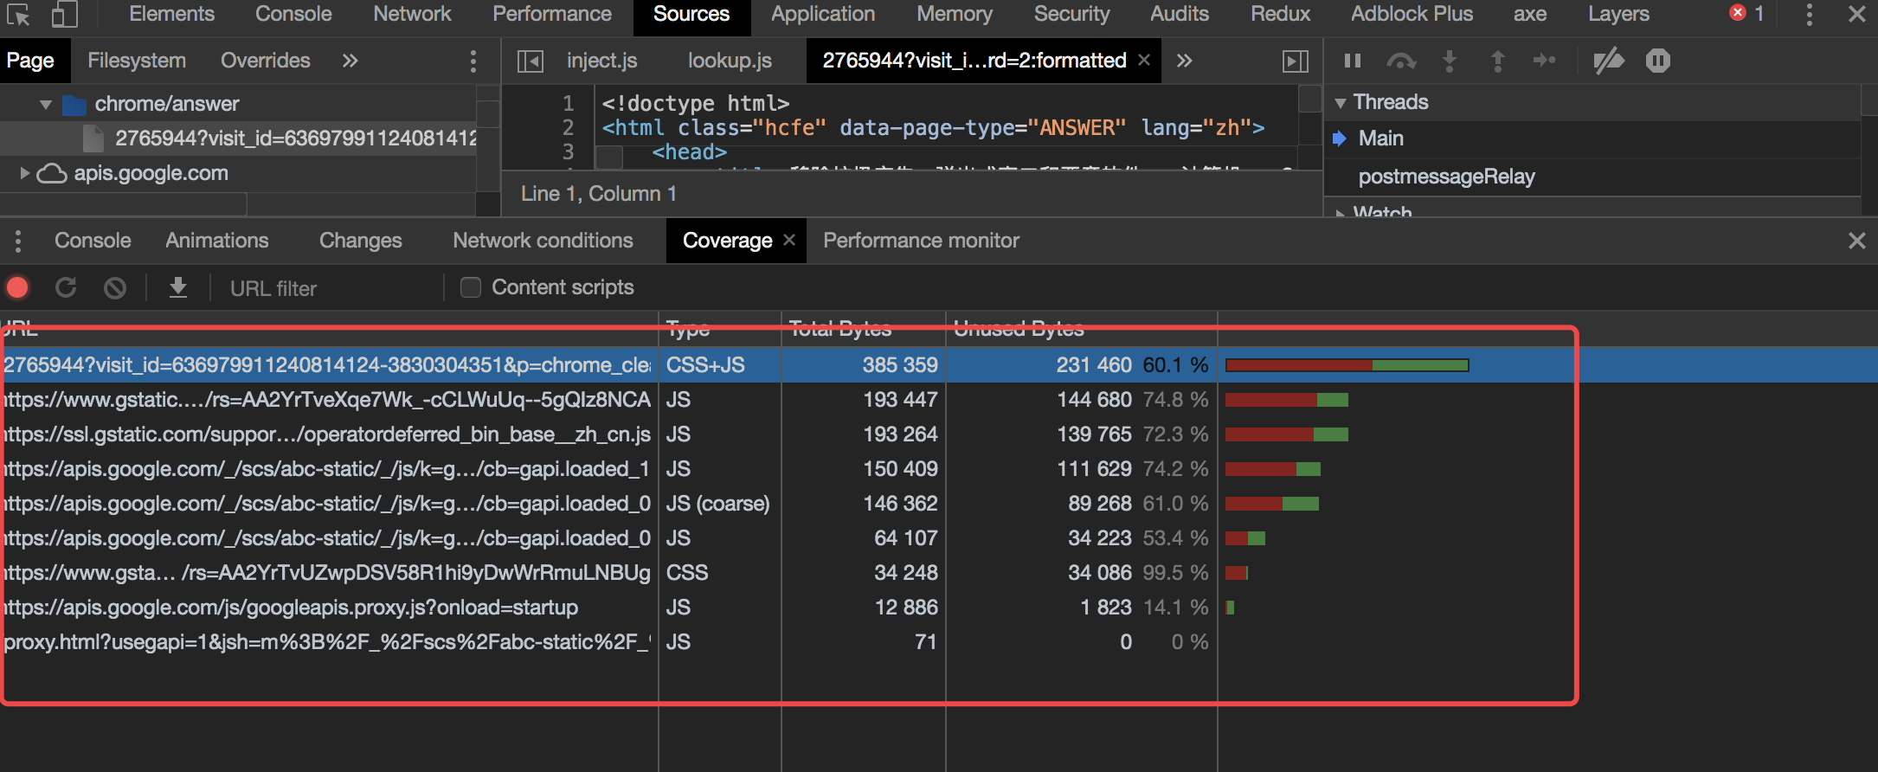Collapse the chrome/answer folder
1878x772 pixels.
(x=46, y=105)
